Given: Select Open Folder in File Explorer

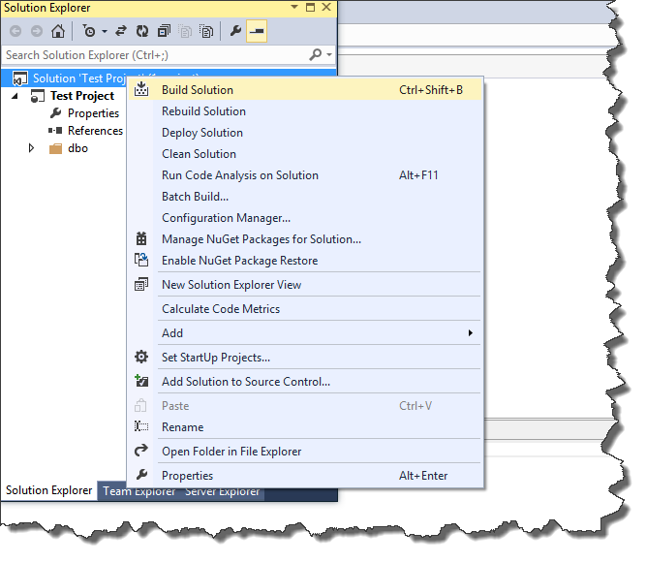Looking at the screenshot, I should [305, 452].
